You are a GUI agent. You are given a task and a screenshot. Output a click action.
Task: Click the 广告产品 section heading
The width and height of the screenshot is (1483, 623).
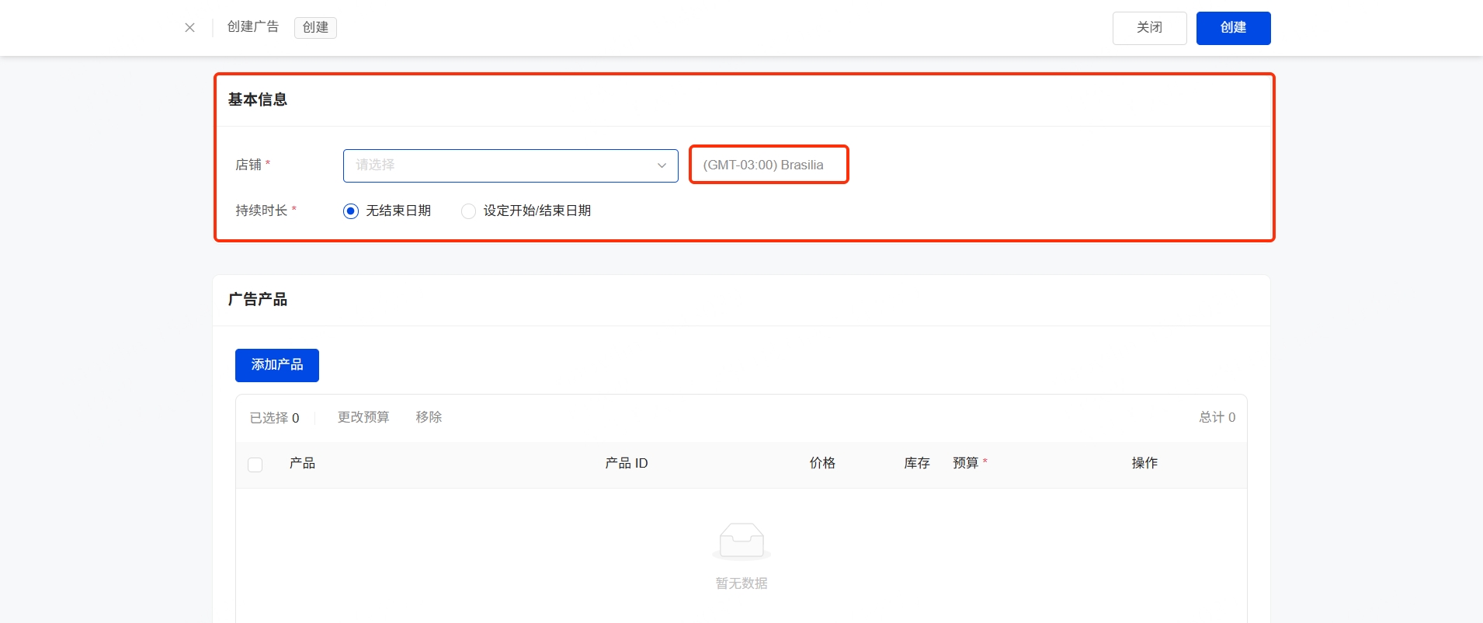tap(258, 300)
